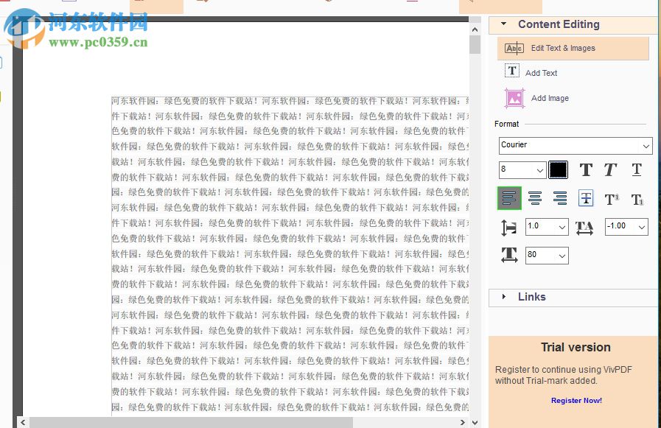Toggle bold text formatting
This screenshot has height=428, width=661.
(x=586, y=169)
